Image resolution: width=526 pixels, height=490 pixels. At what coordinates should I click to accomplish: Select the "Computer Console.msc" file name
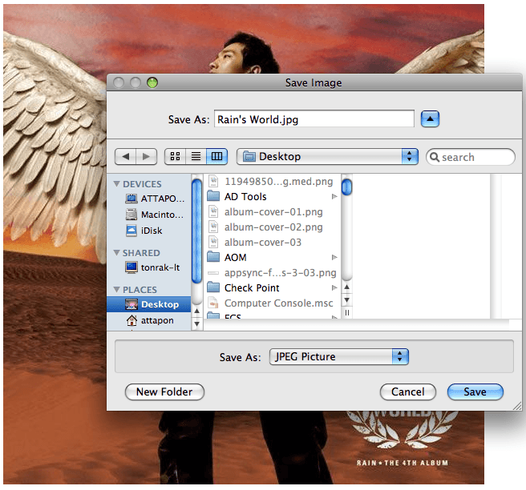pyautogui.click(x=278, y=303)
